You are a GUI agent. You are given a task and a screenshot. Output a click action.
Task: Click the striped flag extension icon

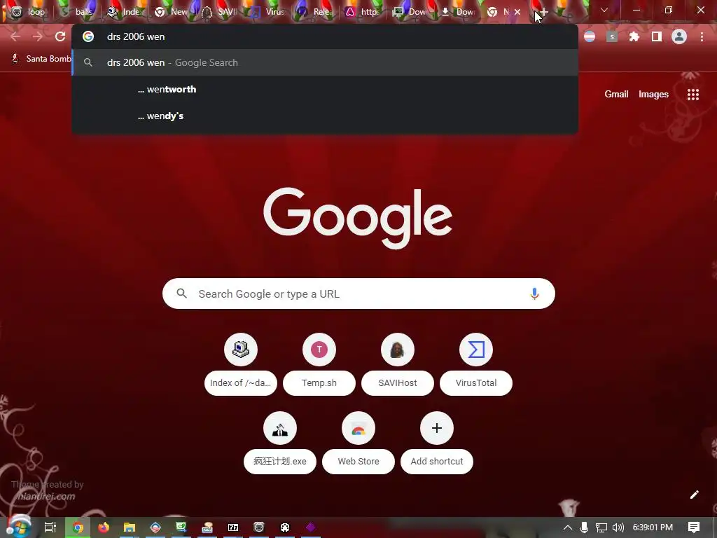coord(590,36)
